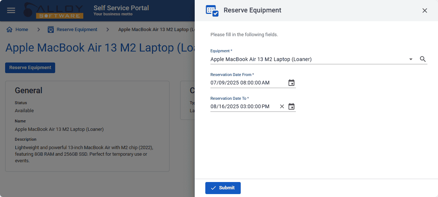
Task: Click the Alloy Software logo
Action: point(53,11)
